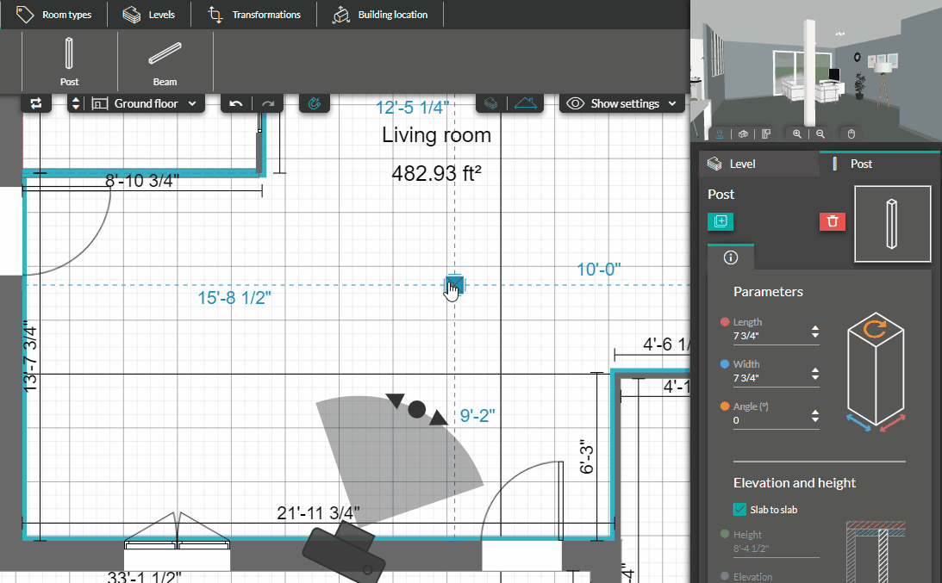The width and height of the screenshot is (942, 583).
Task: Zoom in the 3D preview
Action: coord(797,133)
